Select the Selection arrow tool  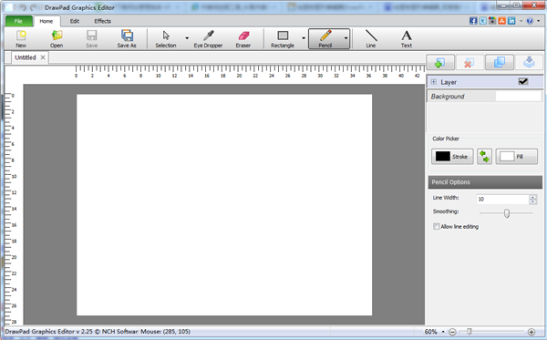(166, 38)
